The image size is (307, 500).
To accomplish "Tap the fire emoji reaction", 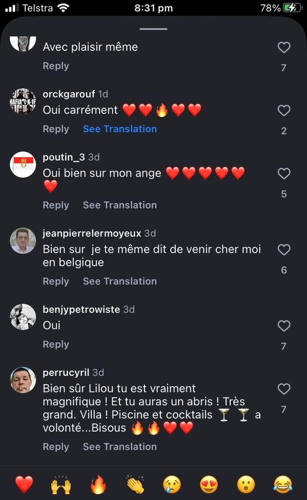I will point(98,484).
